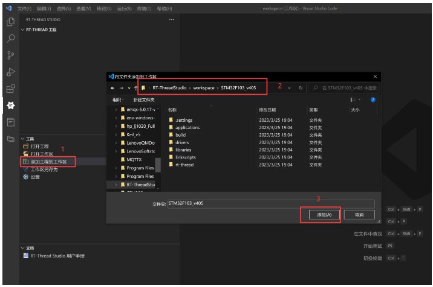Click the search box in folder dialog
Image resolution: width=433 pixels, height=287 pixels.
coord(344,88)
